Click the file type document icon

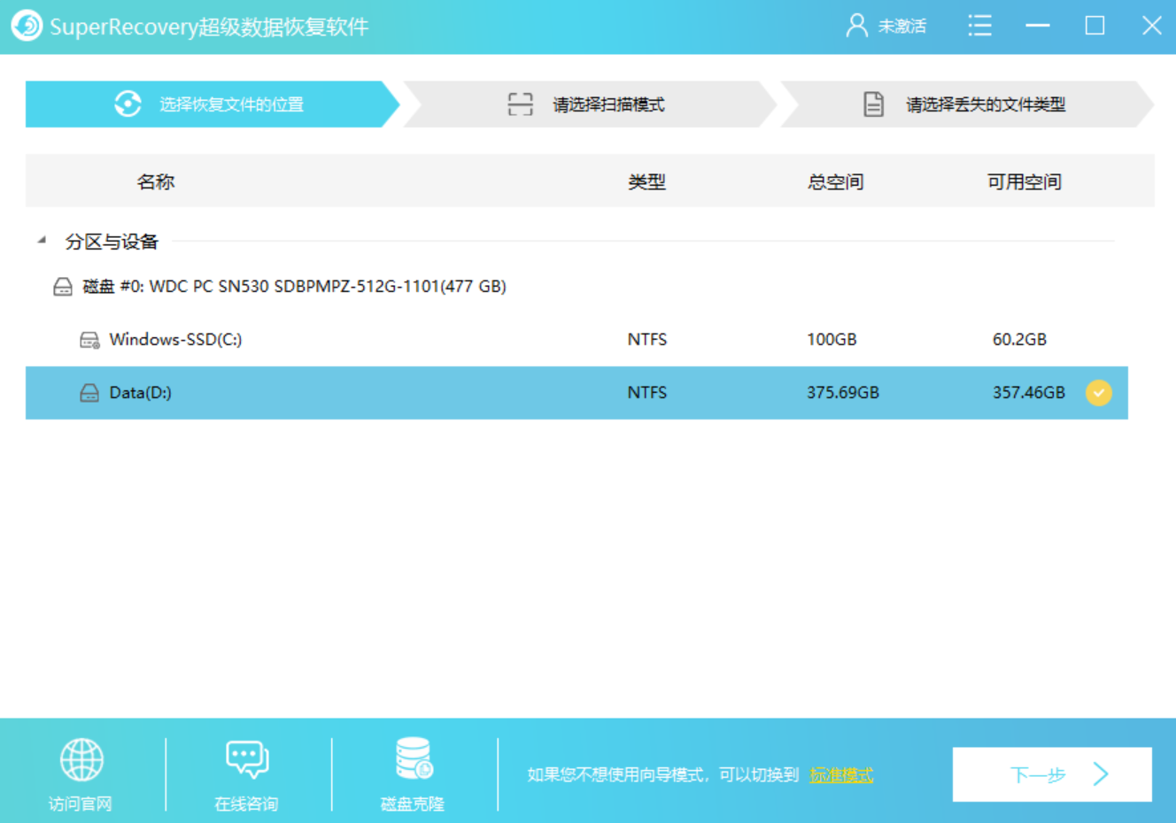[x=873, y=104]
